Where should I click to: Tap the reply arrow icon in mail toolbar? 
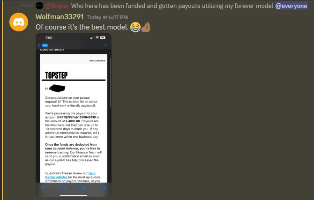coord(84,187)
